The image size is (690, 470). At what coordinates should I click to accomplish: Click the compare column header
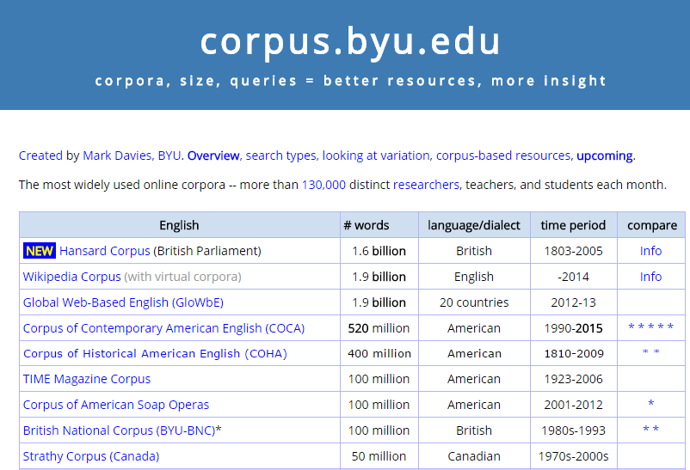(x=652, y=225)
